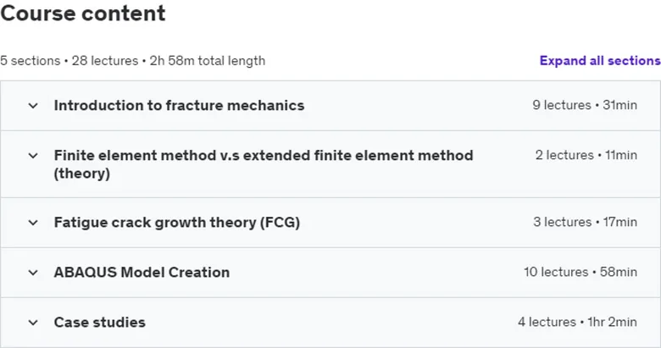Open the Finite element method v.s extended title
The width and height of the screenshot is (661, 348).
pyautogui.click(x=264, y=164)
